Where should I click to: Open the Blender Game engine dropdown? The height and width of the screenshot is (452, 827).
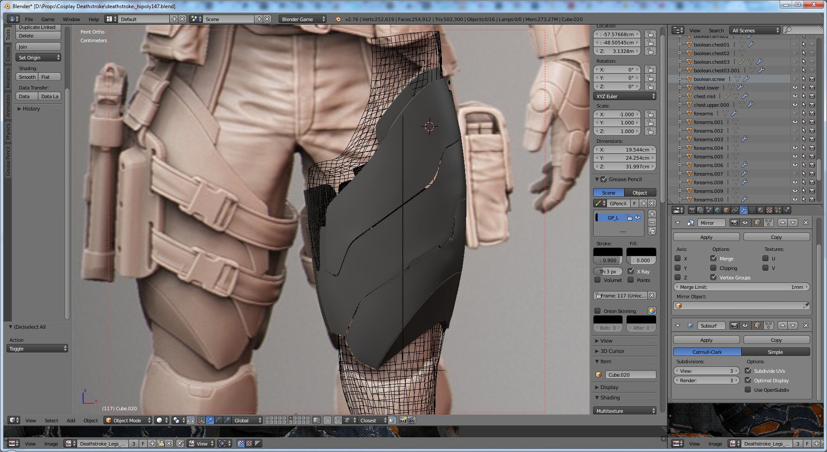[x=303, y=19]
